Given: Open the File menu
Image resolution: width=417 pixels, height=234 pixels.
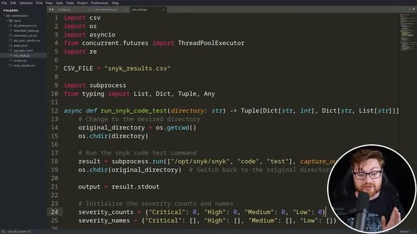Looking at the screenshot, I should 5,3.
